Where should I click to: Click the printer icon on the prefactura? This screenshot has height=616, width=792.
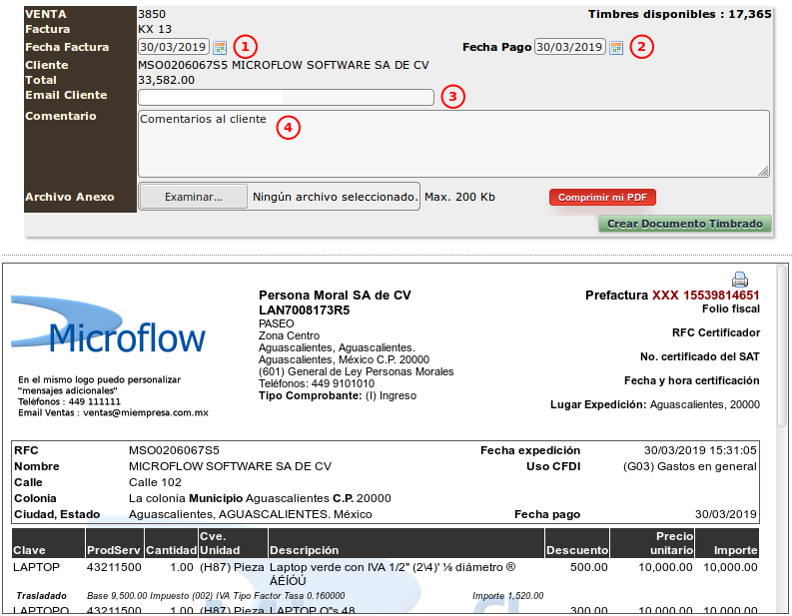(740, 280)
